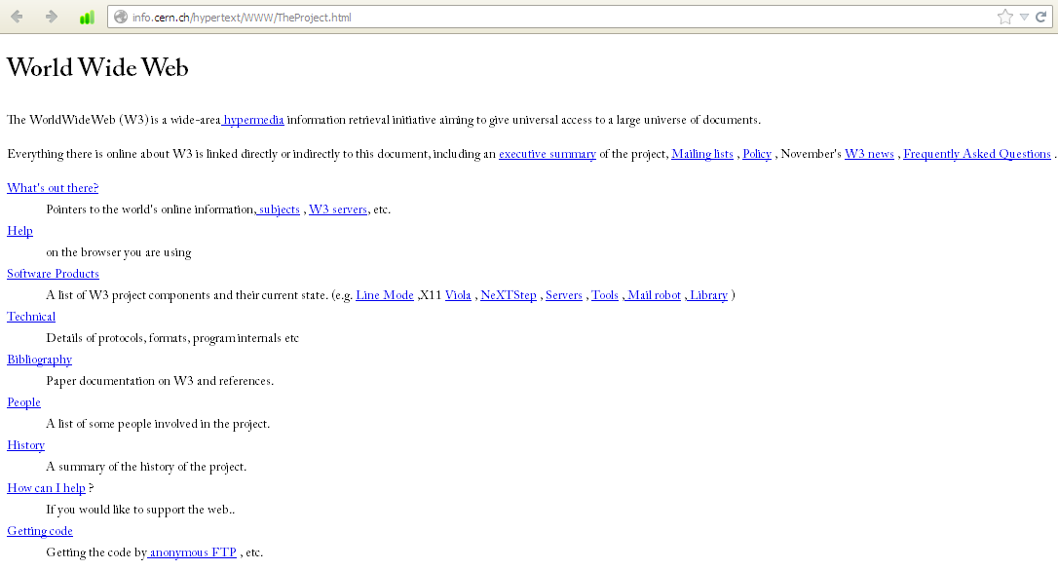Open Frequently Asked Questions link
This screenshot has width=1058, height=570.
click(977, 154)
